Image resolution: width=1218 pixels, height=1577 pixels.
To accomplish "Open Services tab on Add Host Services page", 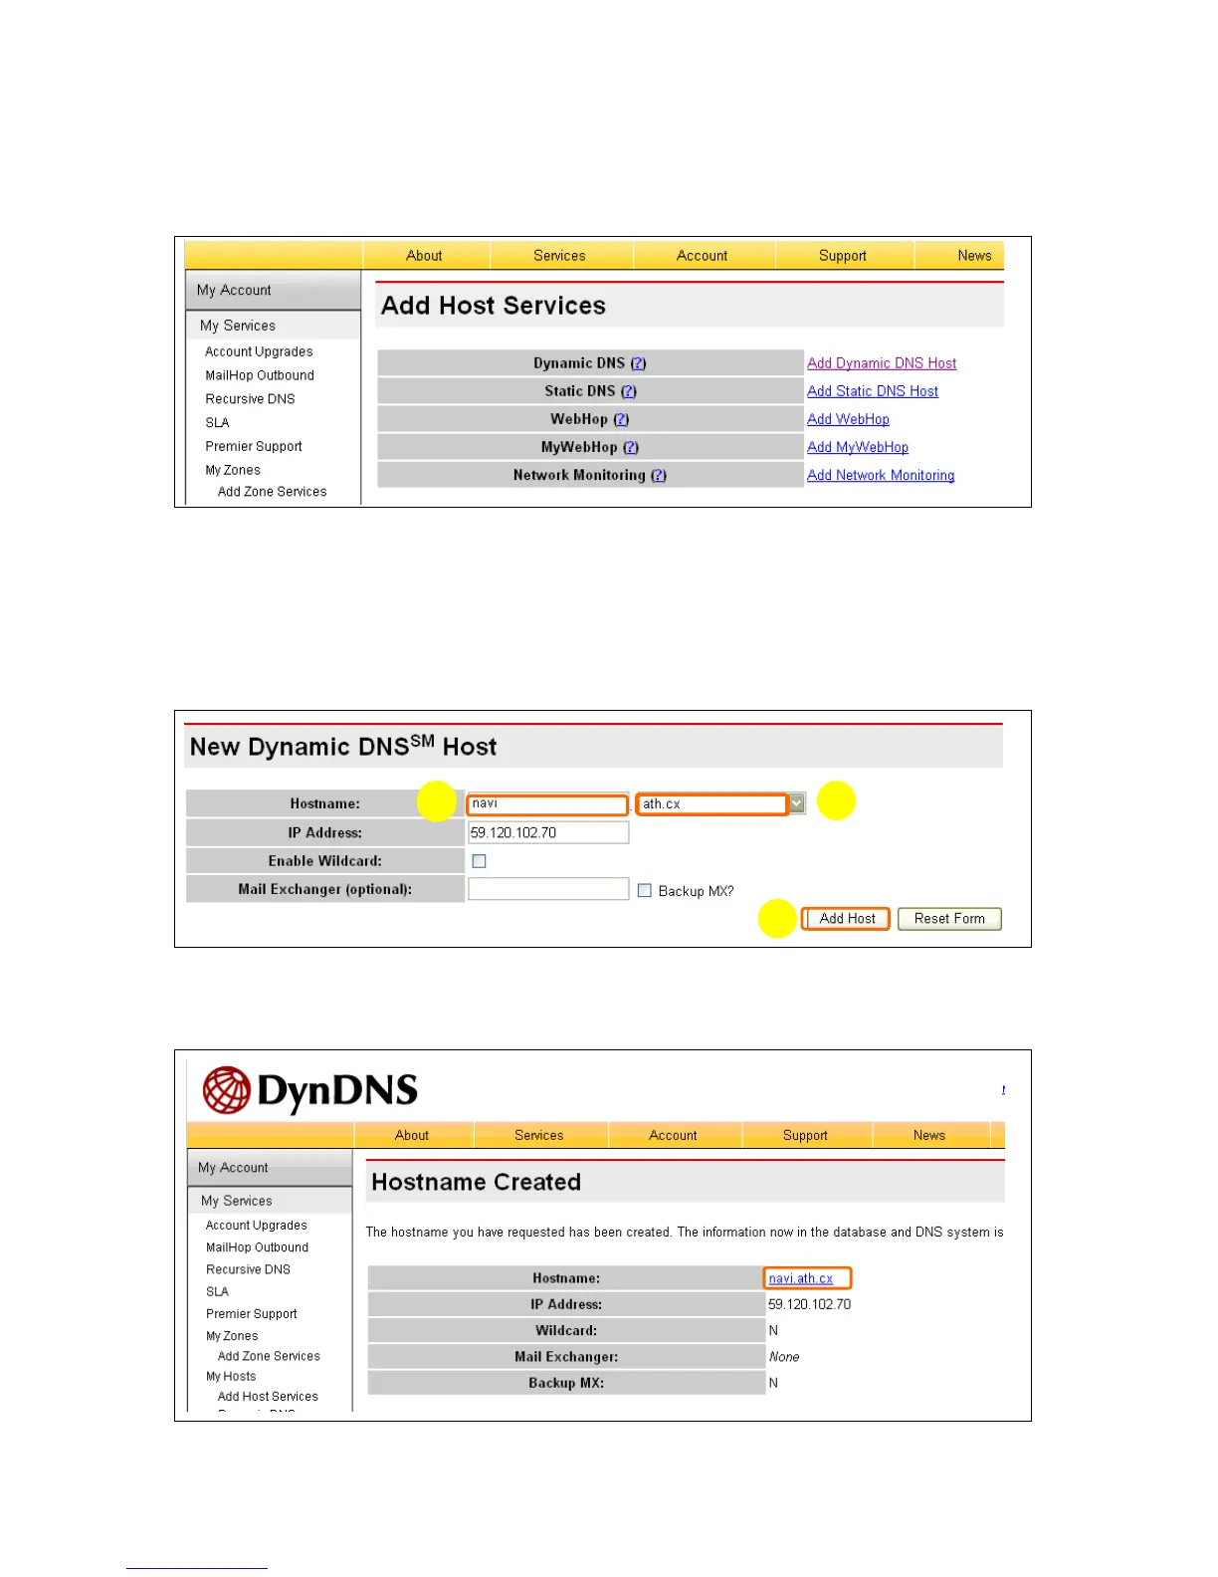I will (x=559, y=256).
